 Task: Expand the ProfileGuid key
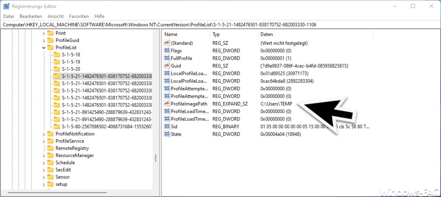point(43,40)
